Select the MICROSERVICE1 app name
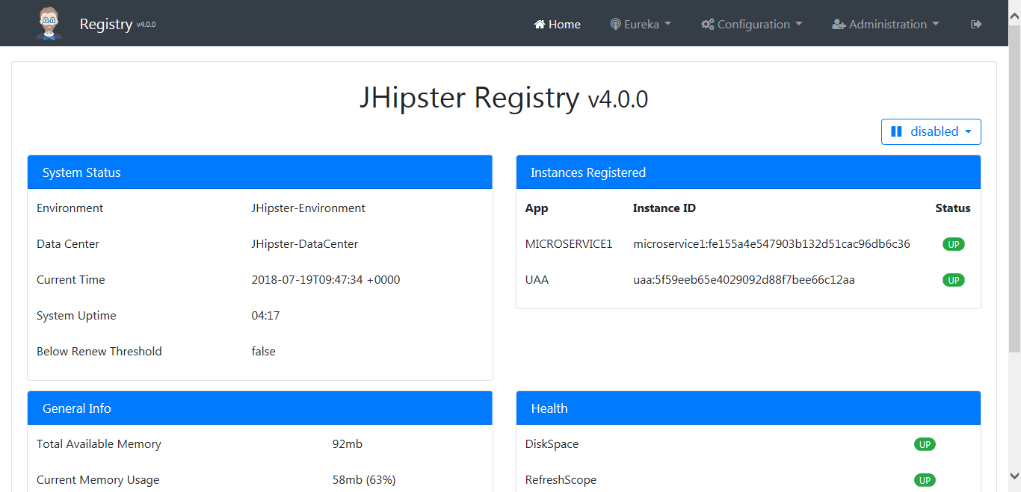Image resolution: width=1021 pixels, height=492 pixels. (x=569, y=244)
